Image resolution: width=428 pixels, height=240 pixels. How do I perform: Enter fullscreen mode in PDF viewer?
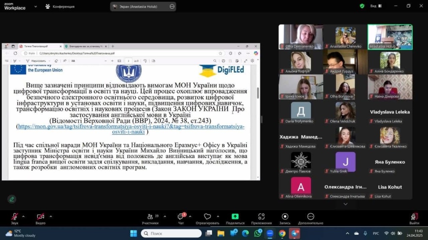[245, 61]
